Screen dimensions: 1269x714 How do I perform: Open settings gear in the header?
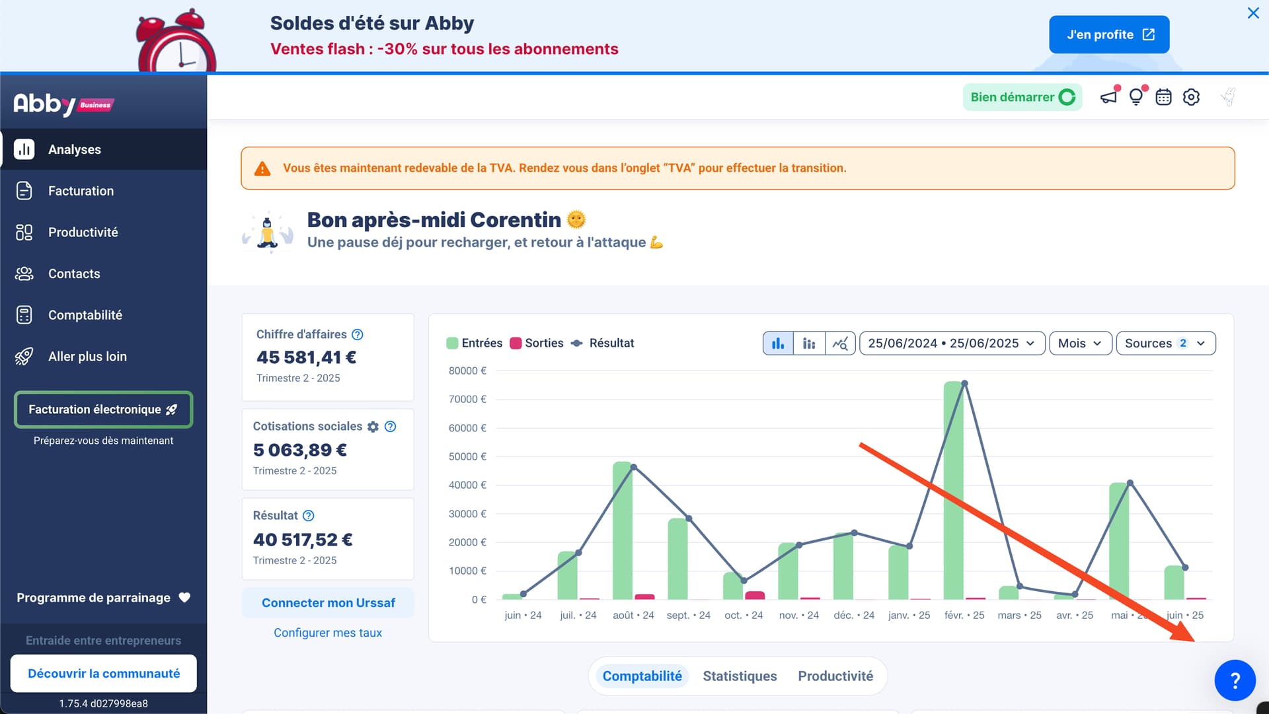(x=1191, y=97)
